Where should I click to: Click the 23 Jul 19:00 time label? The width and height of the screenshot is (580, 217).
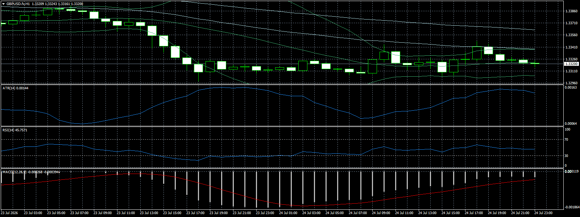pyautogui.click(x=219, y=213)
